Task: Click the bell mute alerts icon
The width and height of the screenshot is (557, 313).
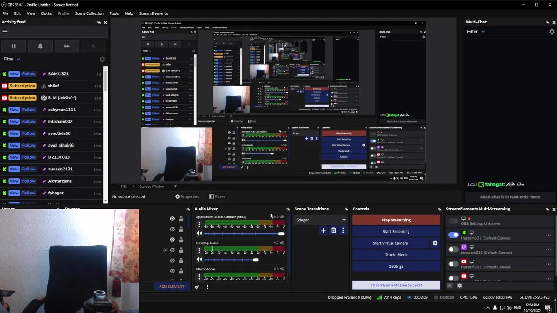Action: tap(40, 46)
